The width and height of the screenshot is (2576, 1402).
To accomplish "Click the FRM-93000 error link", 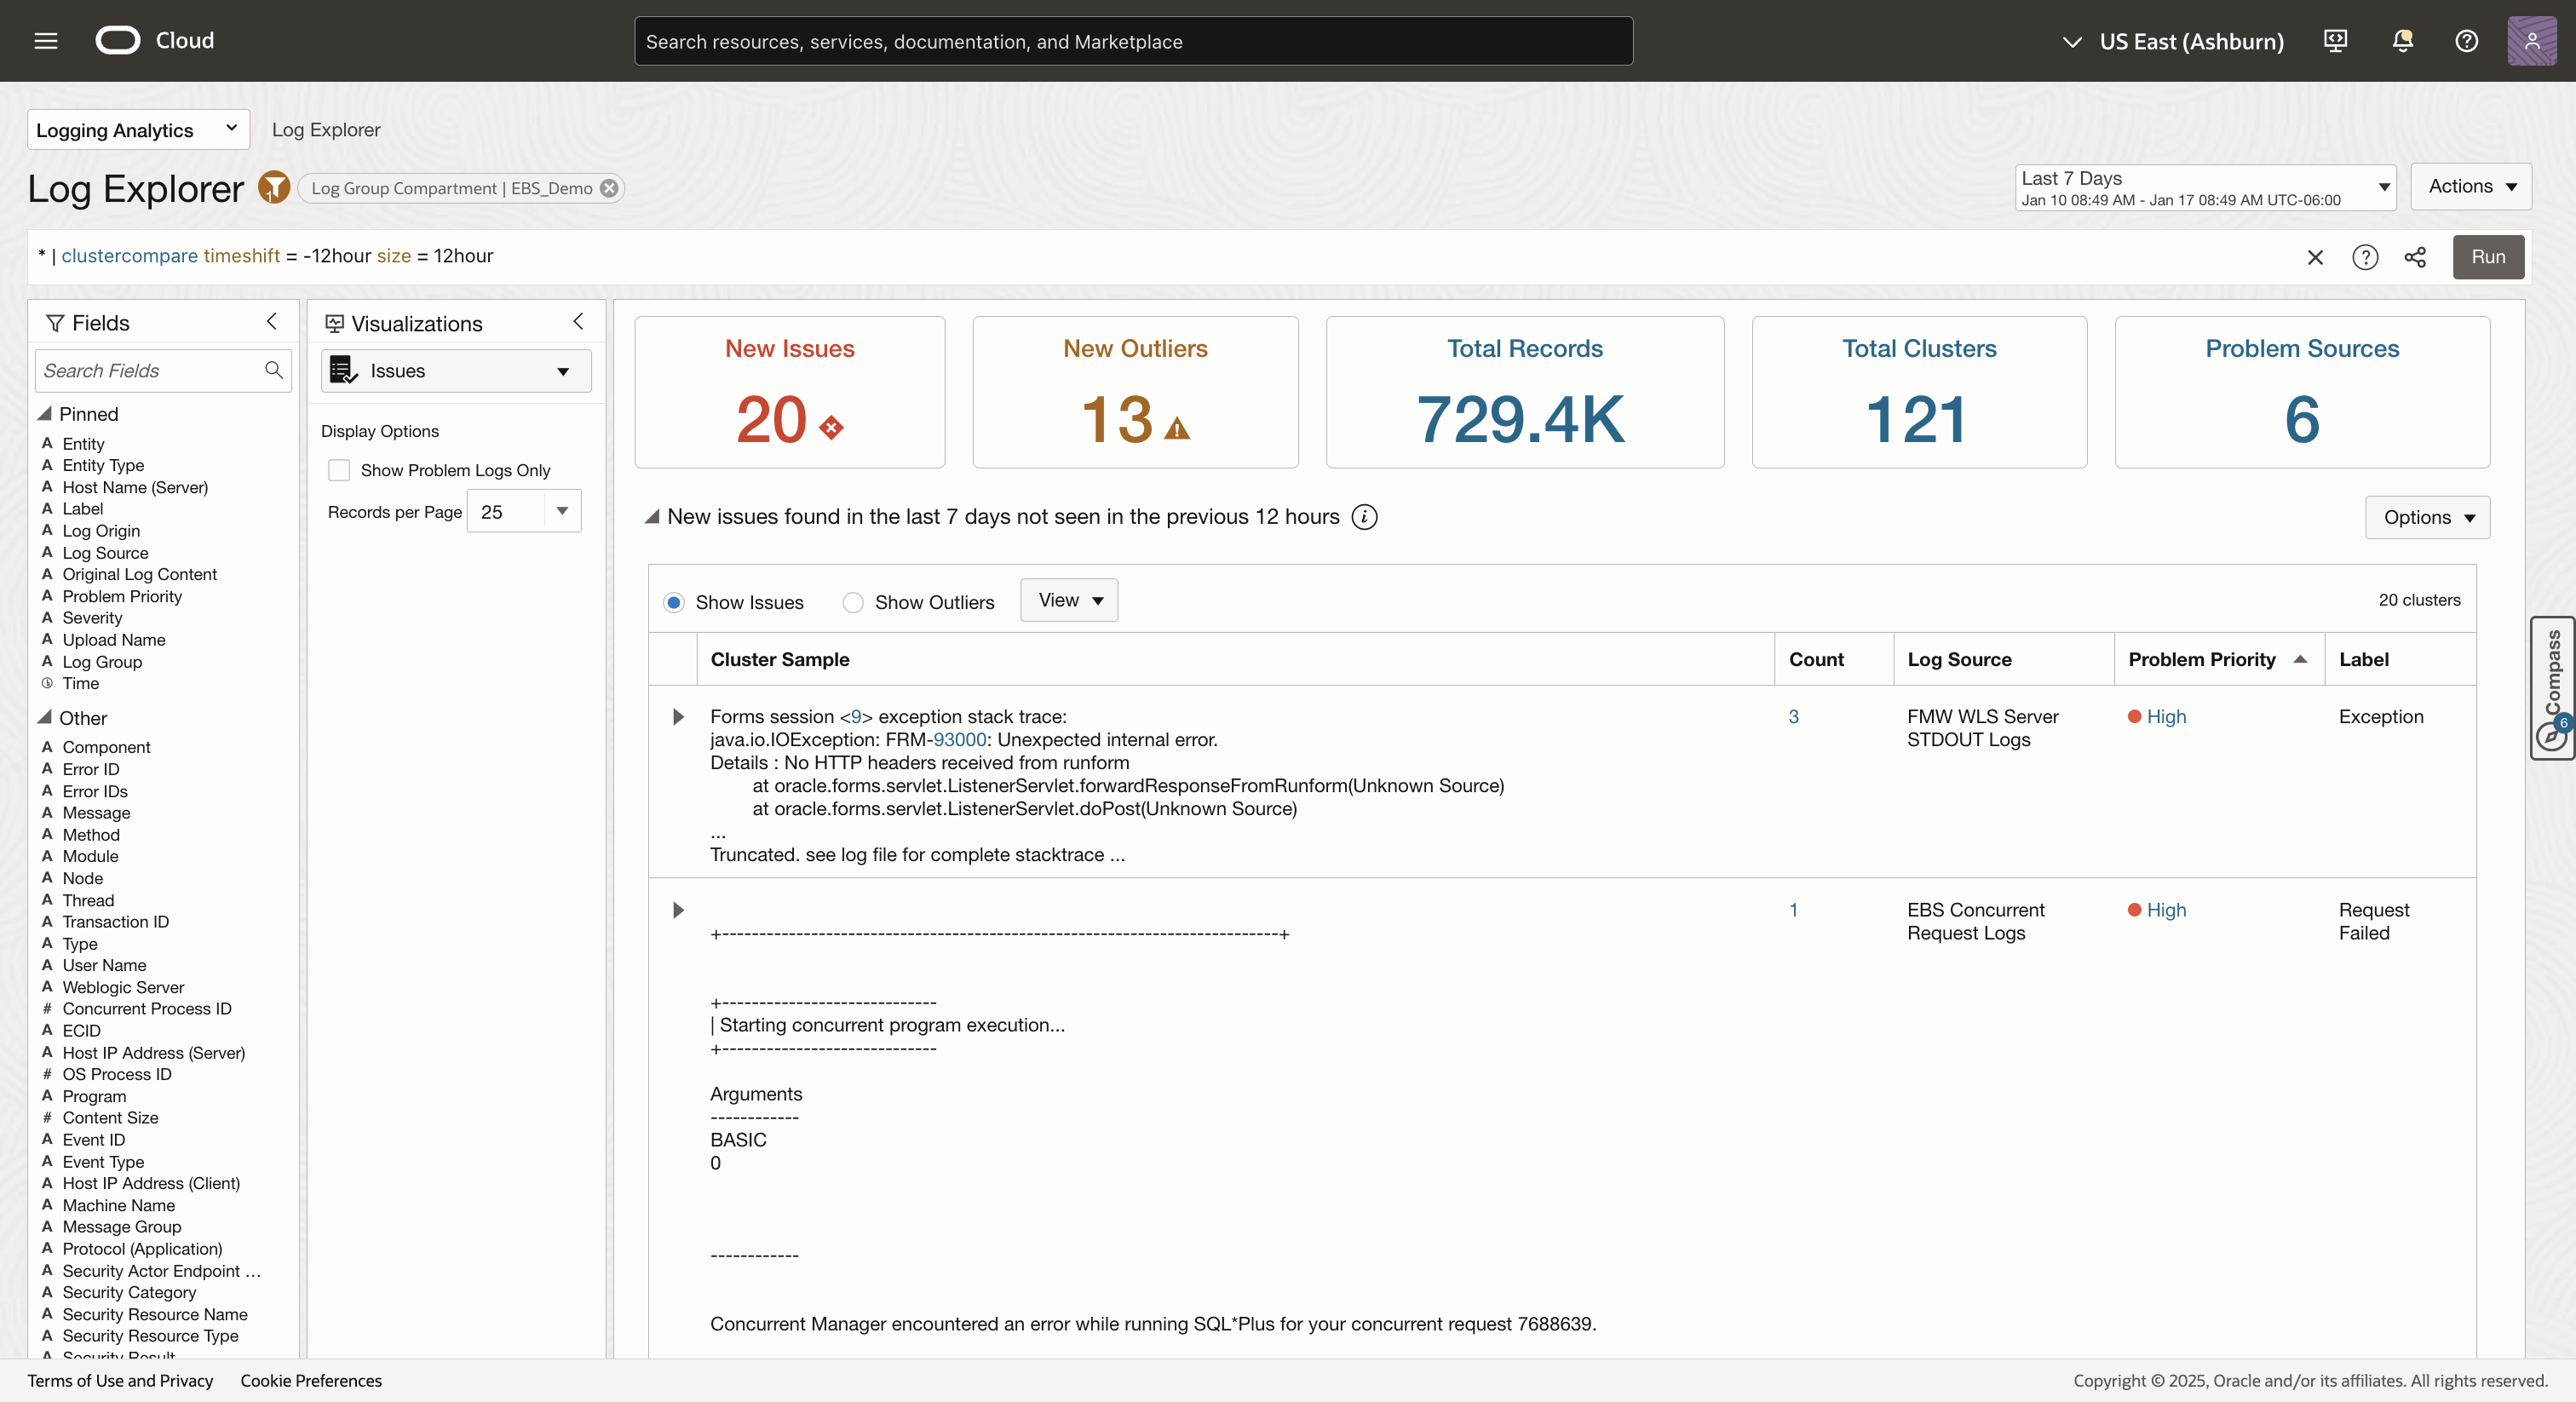I will pos(959,739).
